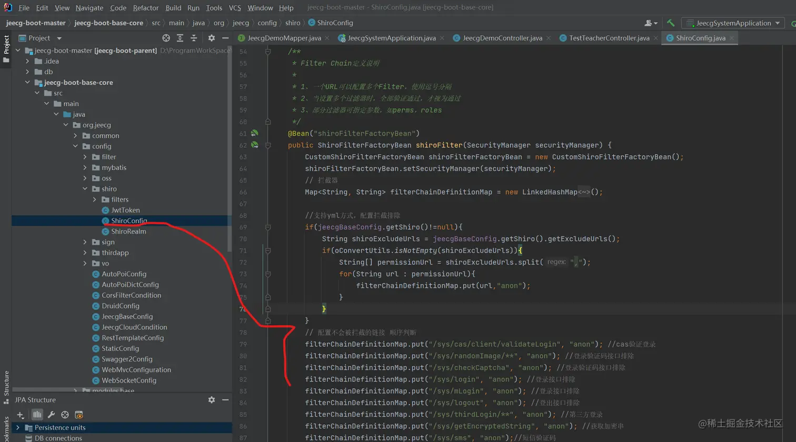Expand the .idea folder
Image resolution: width=796 pixels, height=442 pixels.
pos(27,61)
